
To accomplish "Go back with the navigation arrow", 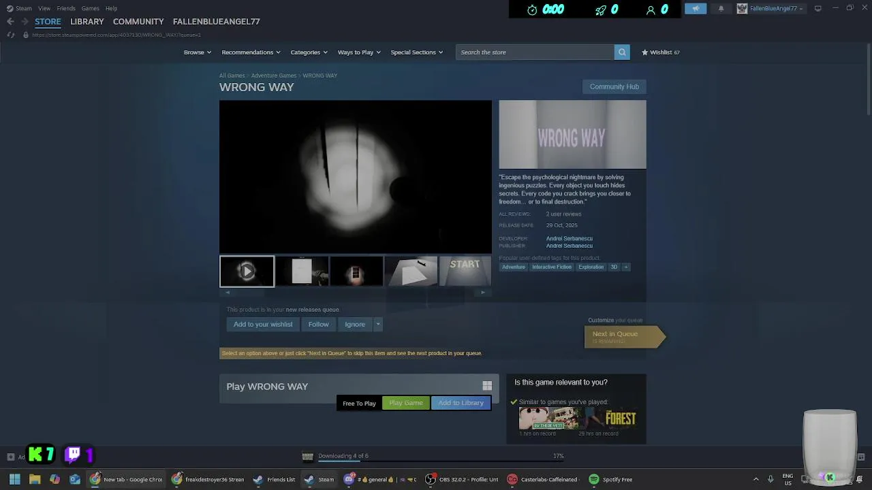I will tap(10, 21).
